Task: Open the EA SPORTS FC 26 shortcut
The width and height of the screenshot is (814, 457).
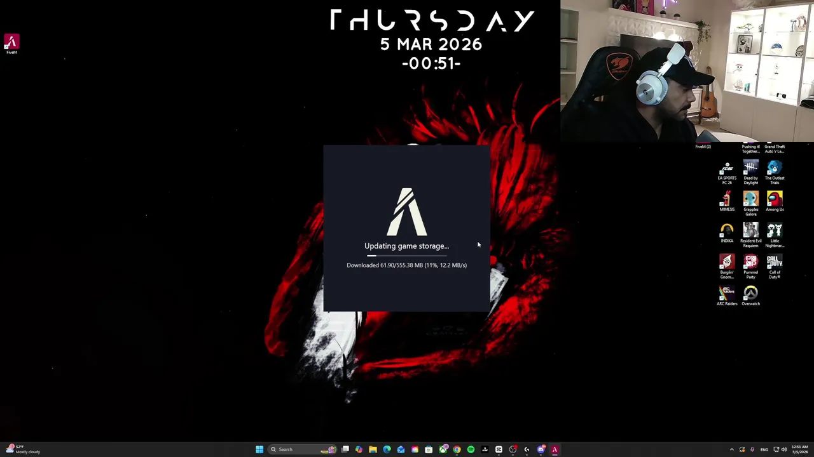Action: point(727,173)
